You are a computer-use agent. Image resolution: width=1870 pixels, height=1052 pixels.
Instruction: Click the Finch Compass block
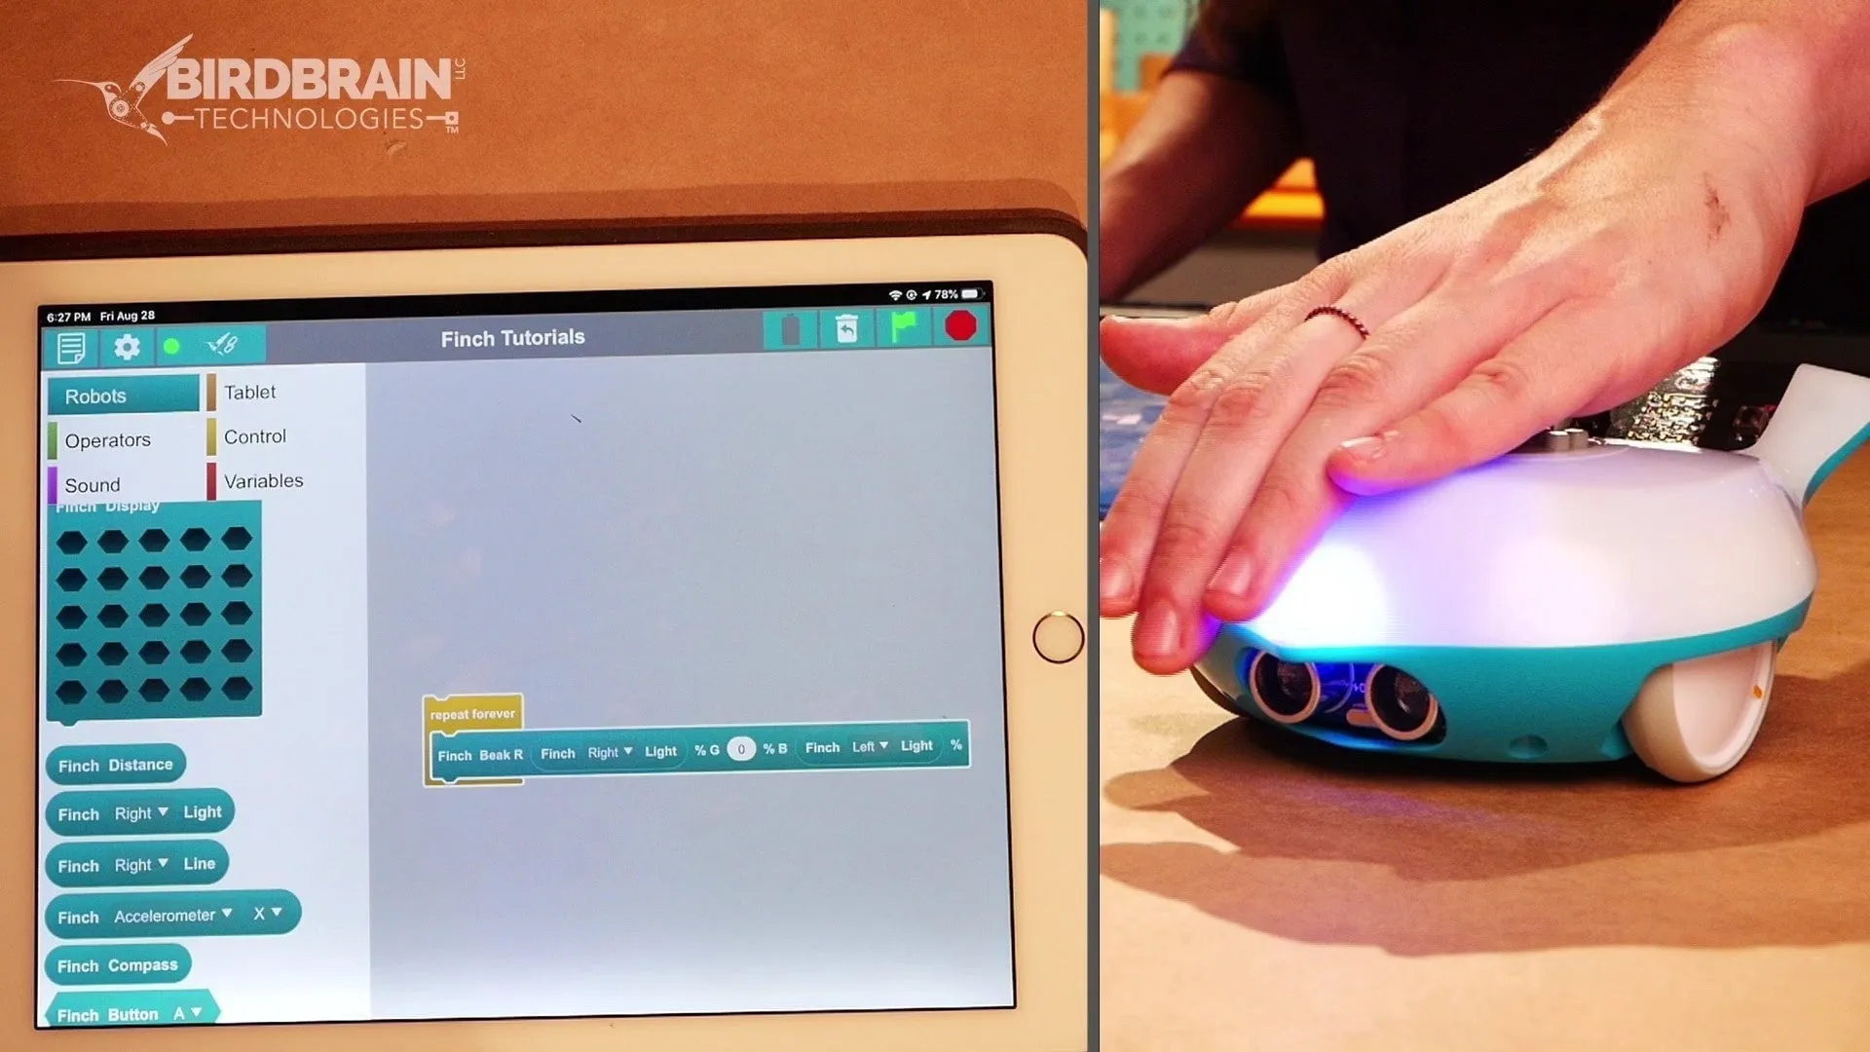(x=118, y=964)
